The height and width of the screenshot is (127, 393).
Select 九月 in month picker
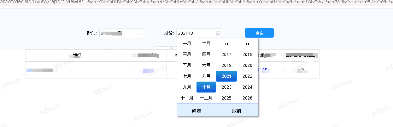[187, 87]
